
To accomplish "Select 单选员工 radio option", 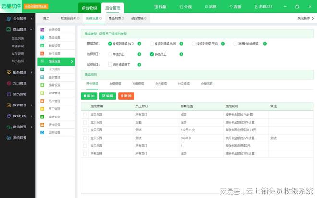I will pyautogui.click(x=110, y=54).
